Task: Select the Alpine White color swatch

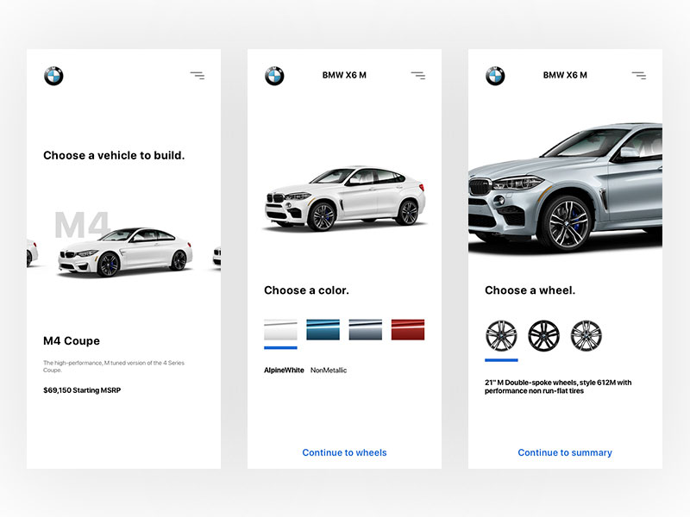Action: click(281, 330)
